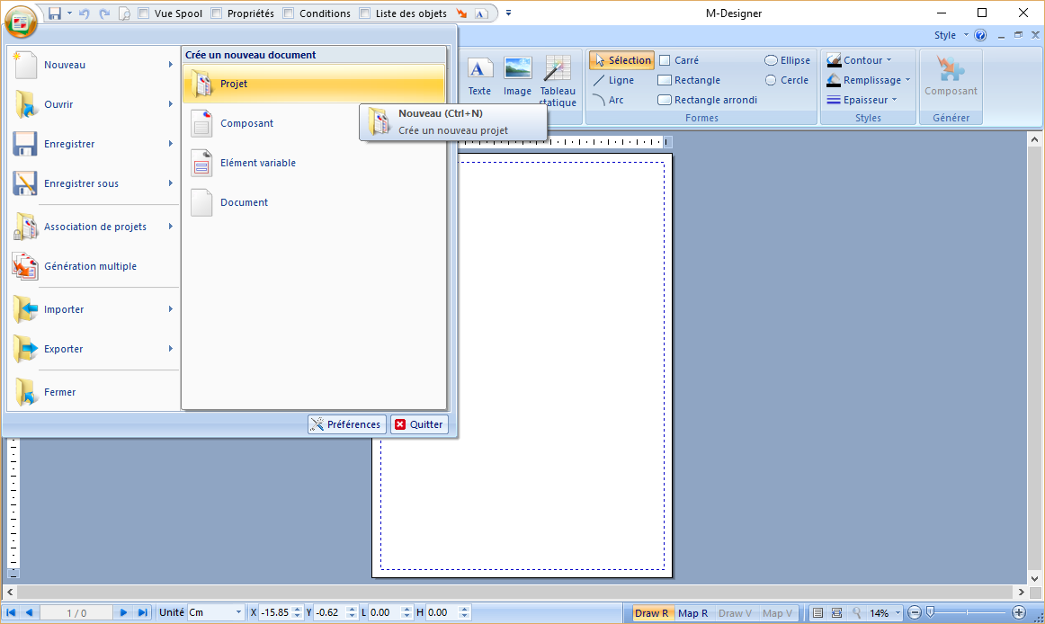Toggle Map R mode in status bar
This screenshot has width=1045, height=624.
click(x=692, y=612)
